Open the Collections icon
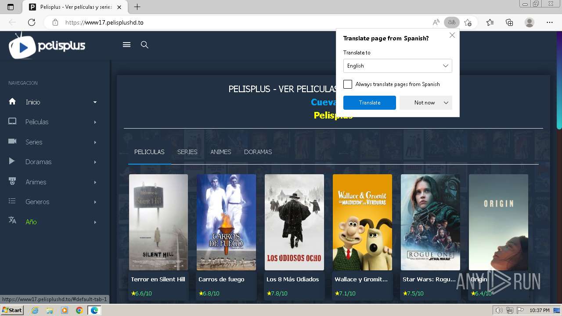 tap(509, 22)
